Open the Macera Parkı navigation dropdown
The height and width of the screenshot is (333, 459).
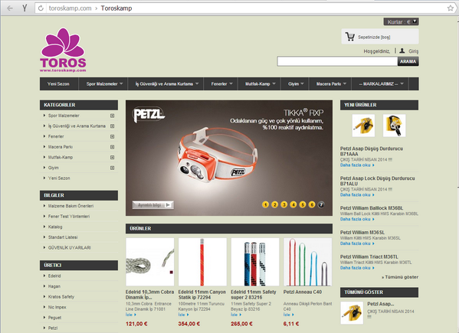tap(331, 84)
